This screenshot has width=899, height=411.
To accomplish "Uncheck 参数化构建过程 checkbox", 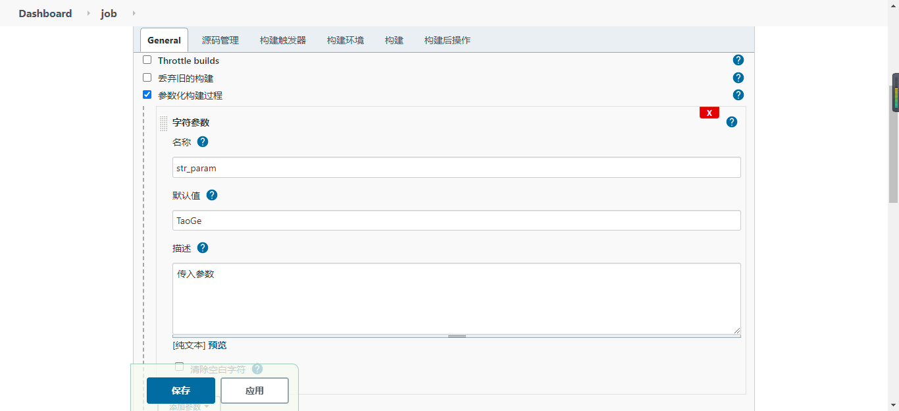I will (x=147, y=95).
